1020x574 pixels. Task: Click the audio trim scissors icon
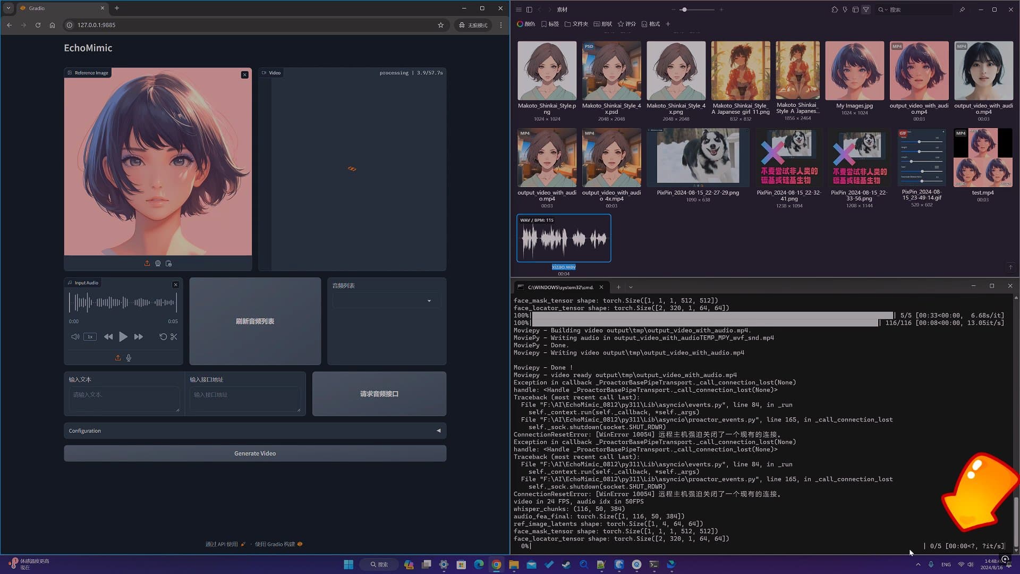pos(174,337)
